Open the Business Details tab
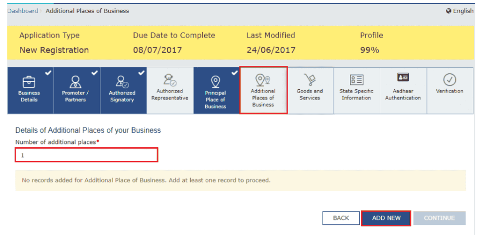This screenshot has height=238, width=486. point(30,91)
